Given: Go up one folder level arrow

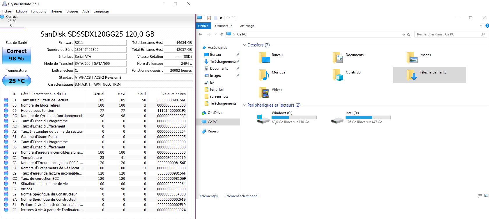Looking at the screenshot, I should 222,34.
